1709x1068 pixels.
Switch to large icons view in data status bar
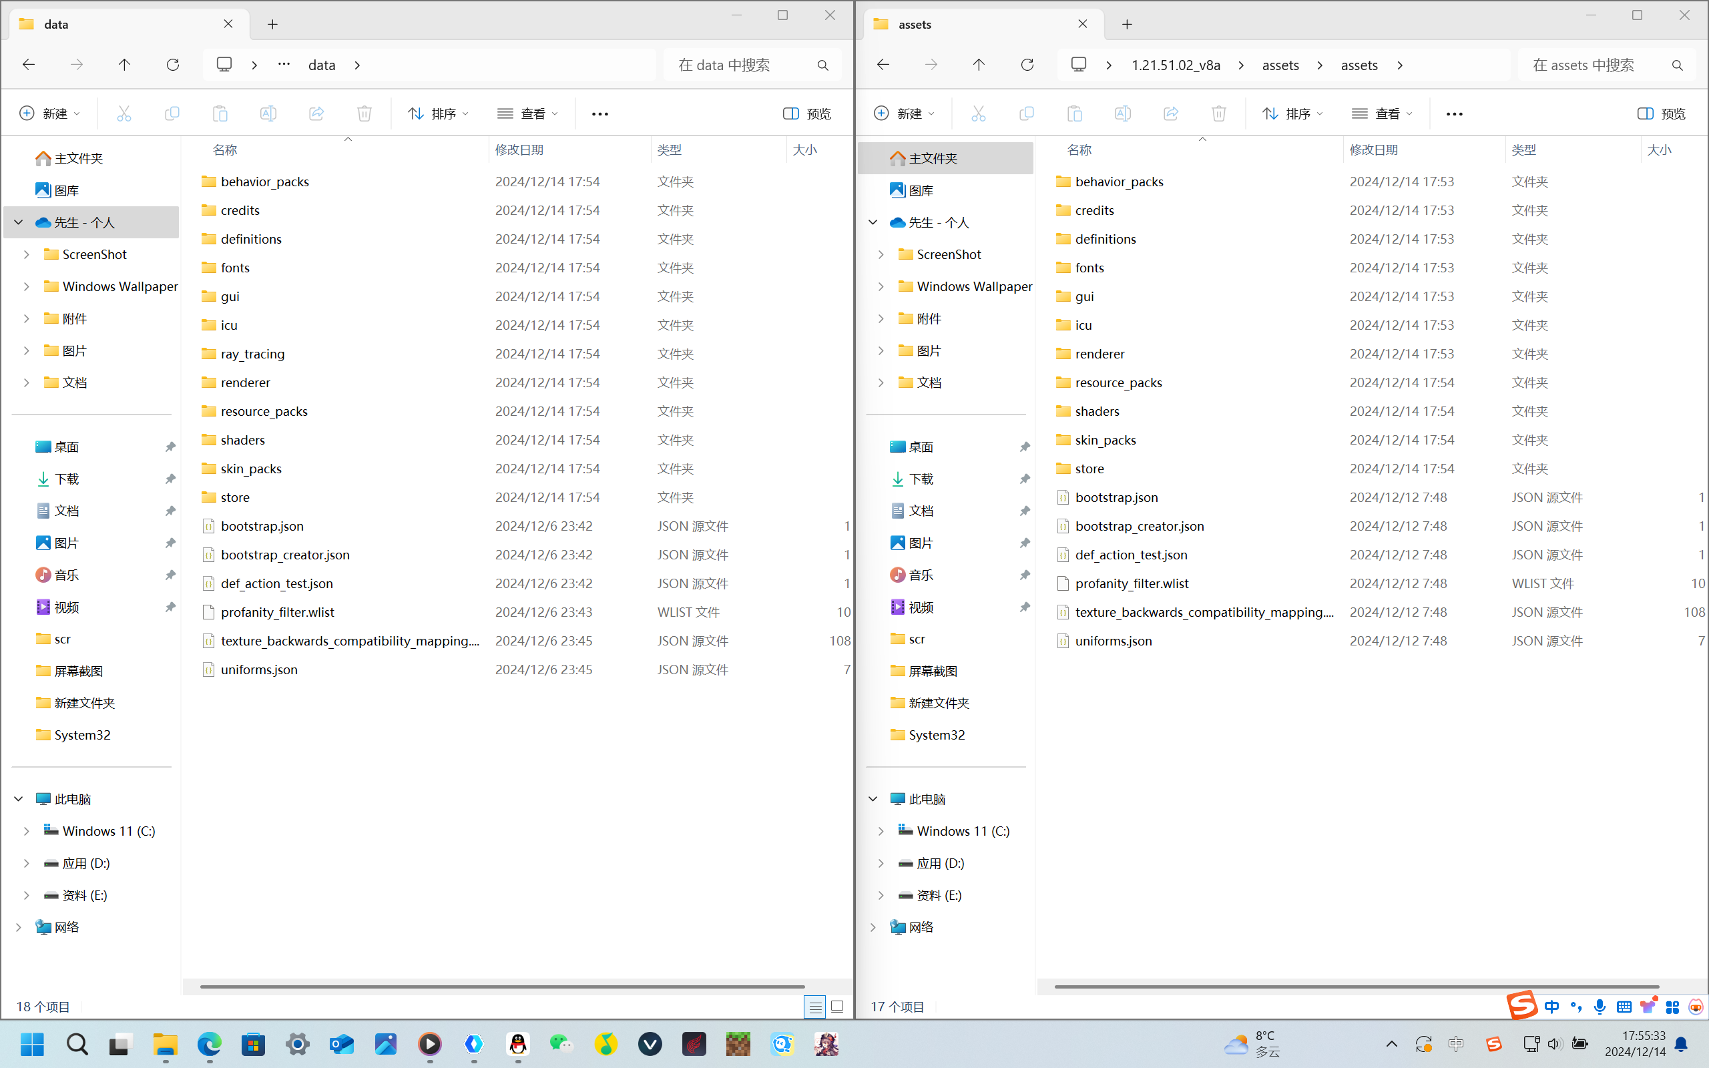(x=837, y=1006)
